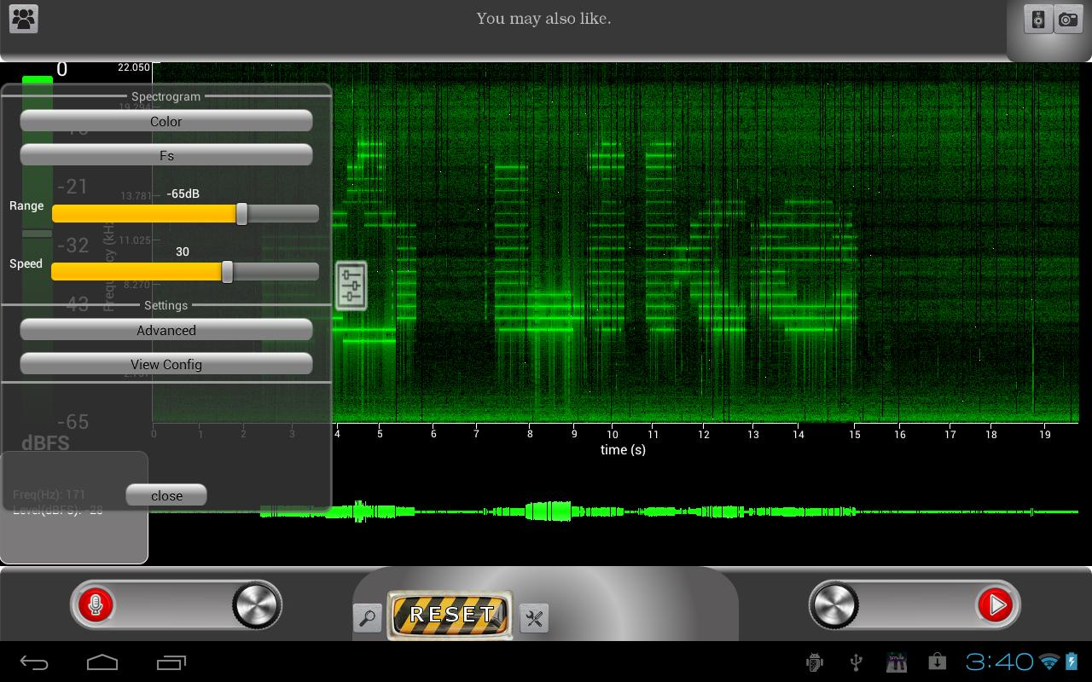Click the time axis tick labeled 19
Viewport: 1092px width, 682px height.
click(x=1045, y=434)
